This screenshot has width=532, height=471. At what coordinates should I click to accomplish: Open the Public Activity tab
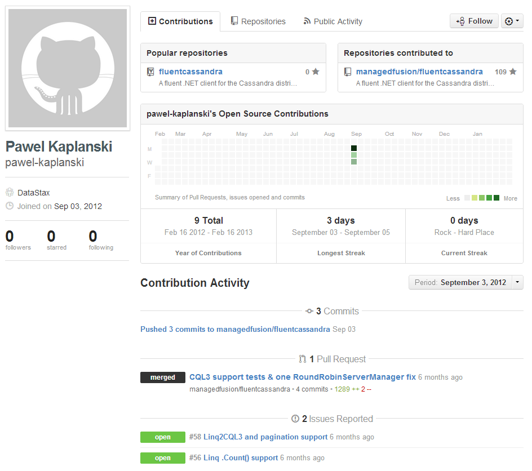[333, 21]
